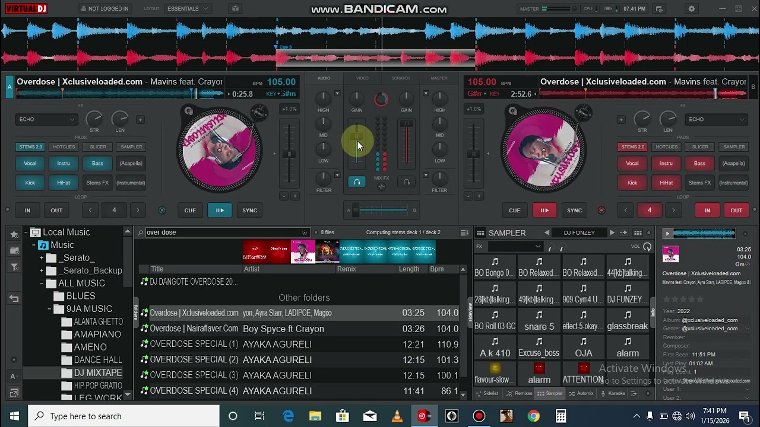Trigger the 'snare 5' sampler pad
Screen dimensions: 760x427
coord(539,320)
